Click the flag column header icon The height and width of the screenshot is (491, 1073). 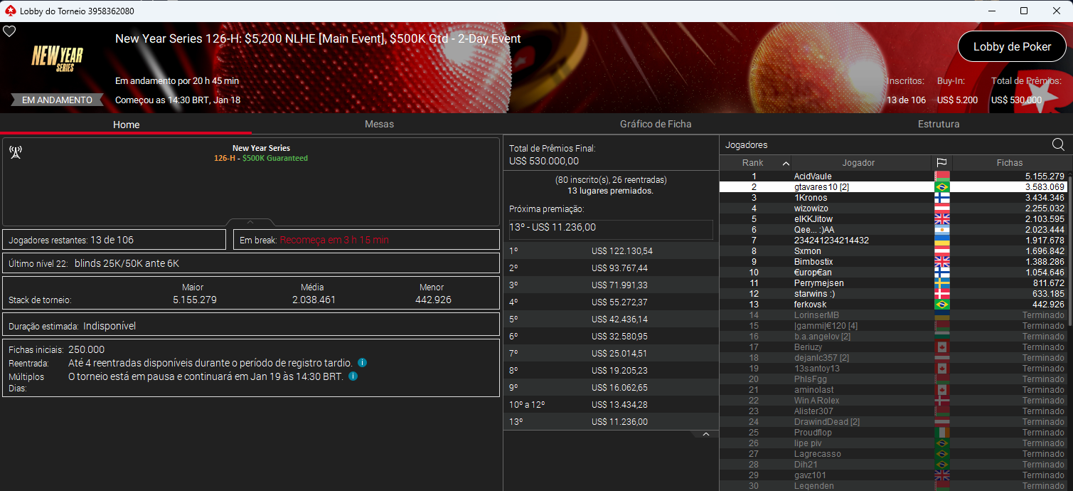[942, 162]
